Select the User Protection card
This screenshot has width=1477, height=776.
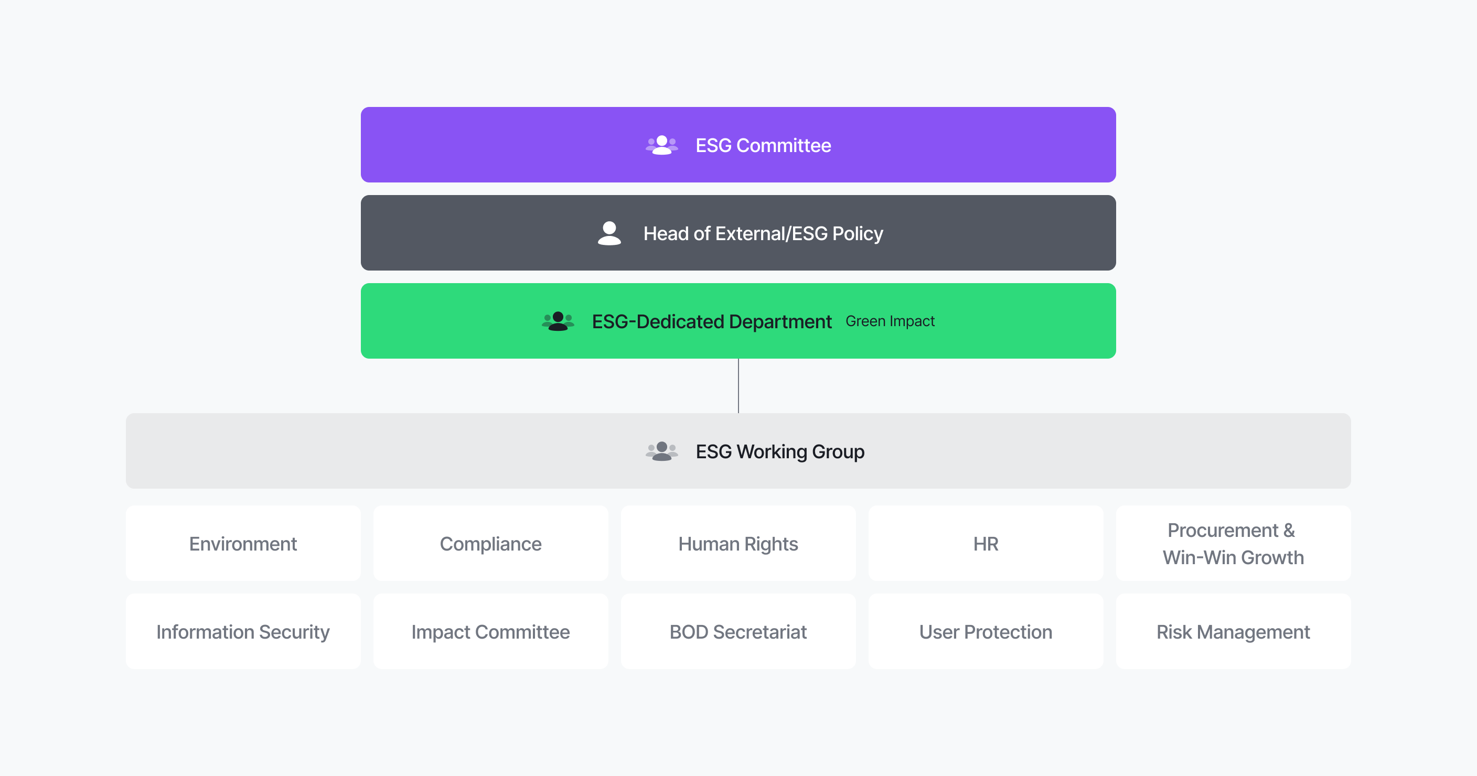click(986, 632)
